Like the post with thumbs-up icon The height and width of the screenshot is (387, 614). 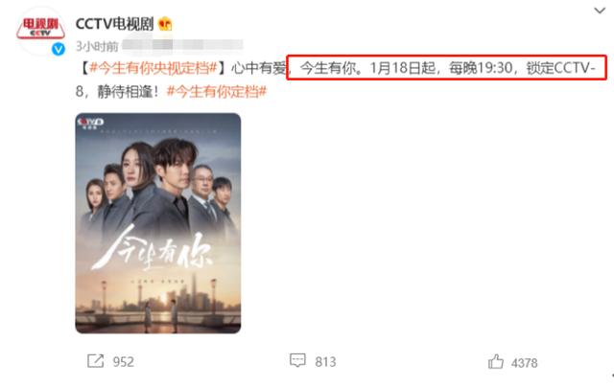click(x=496, y=361)
